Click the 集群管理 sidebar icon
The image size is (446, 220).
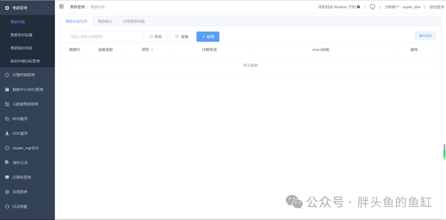pyautogui.click(x=7, y=8)
